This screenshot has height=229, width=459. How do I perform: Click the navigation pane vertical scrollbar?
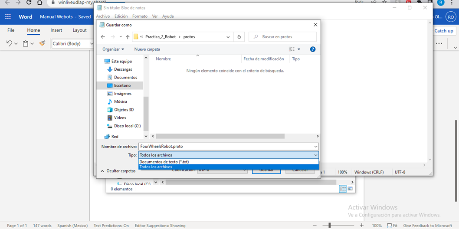pyautogui.click(x=146, y=114)
